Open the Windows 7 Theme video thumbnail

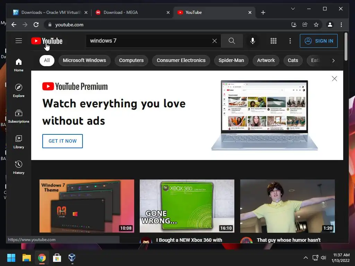pyautogui.click(x=87, y=206)
